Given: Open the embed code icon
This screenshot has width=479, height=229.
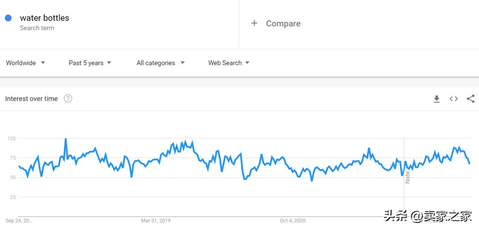Looking at the screenshot, I should tap(453, 99).
